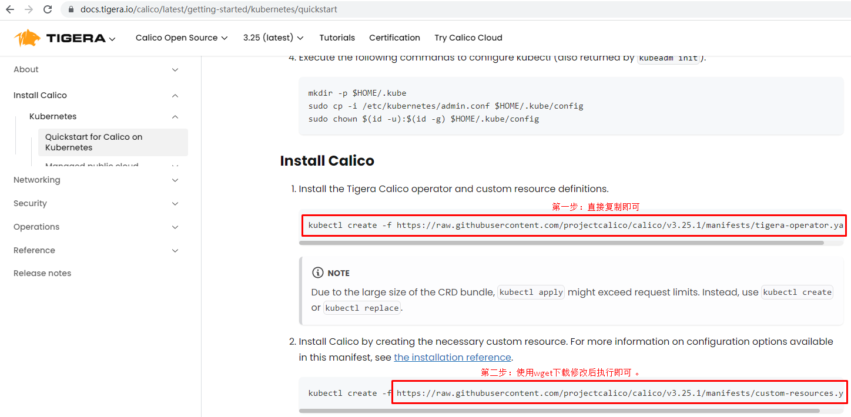The width and height of the screenshot is (851, 417).
Task: Click the tigera-operator code block horizontal scrollbar
Action: coord(561,243)
